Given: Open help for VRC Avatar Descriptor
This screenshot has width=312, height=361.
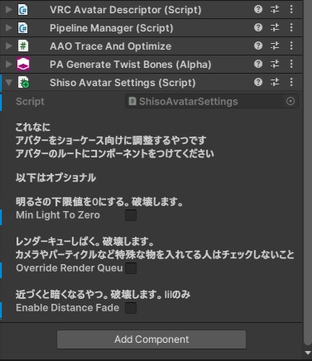Looking at the screenshot, I should coord(258,9).
